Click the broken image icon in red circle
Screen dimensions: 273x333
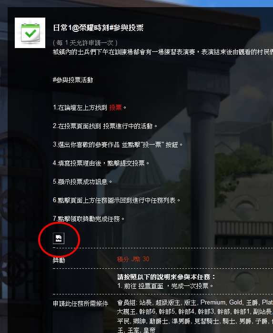[59, 238]
